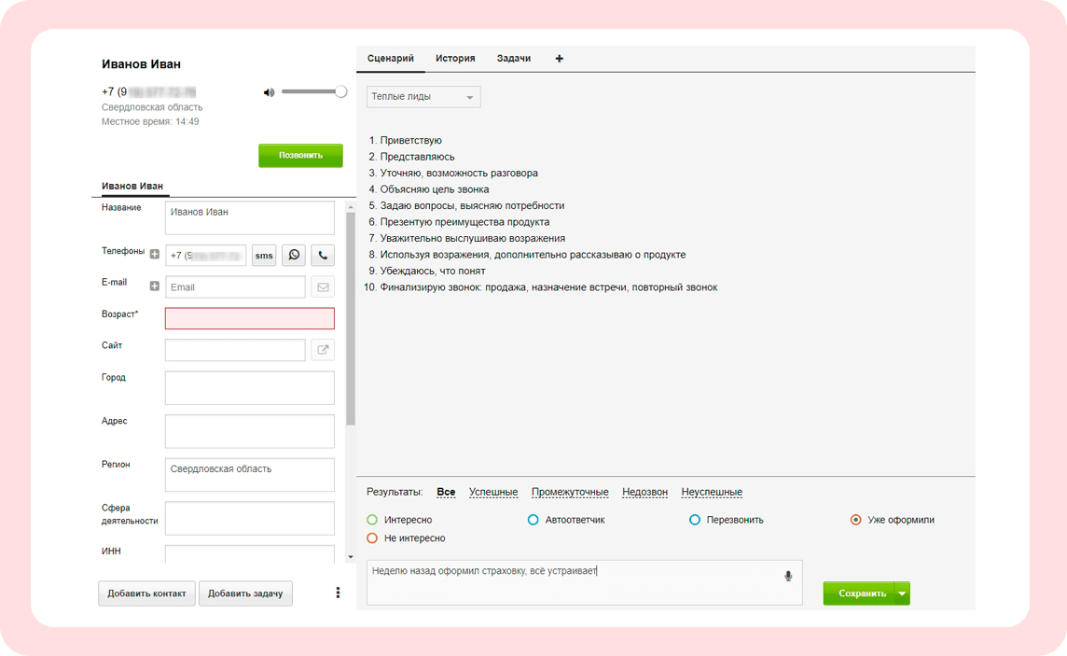Click the Название input field

[x=250, y=217]
